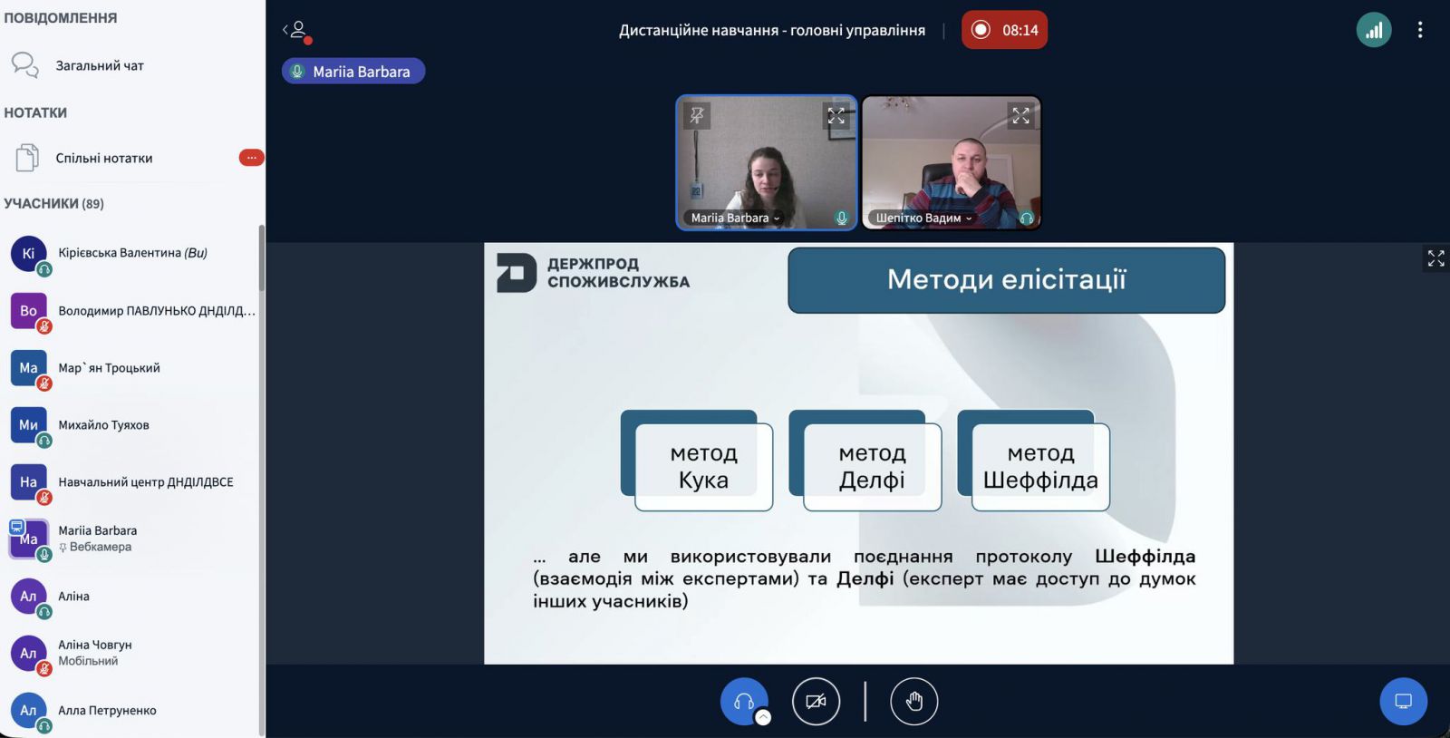Click the Mariia Barbara talking indicator

click(353, 72)
